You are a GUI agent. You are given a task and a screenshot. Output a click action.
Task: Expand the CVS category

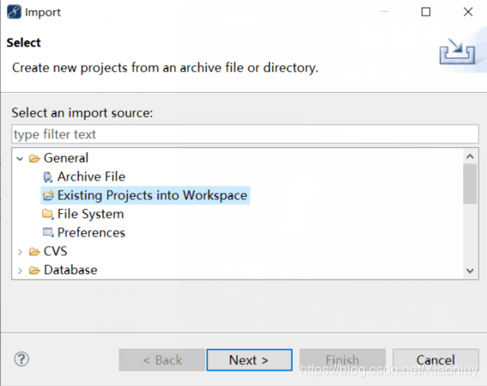(20, 252)
